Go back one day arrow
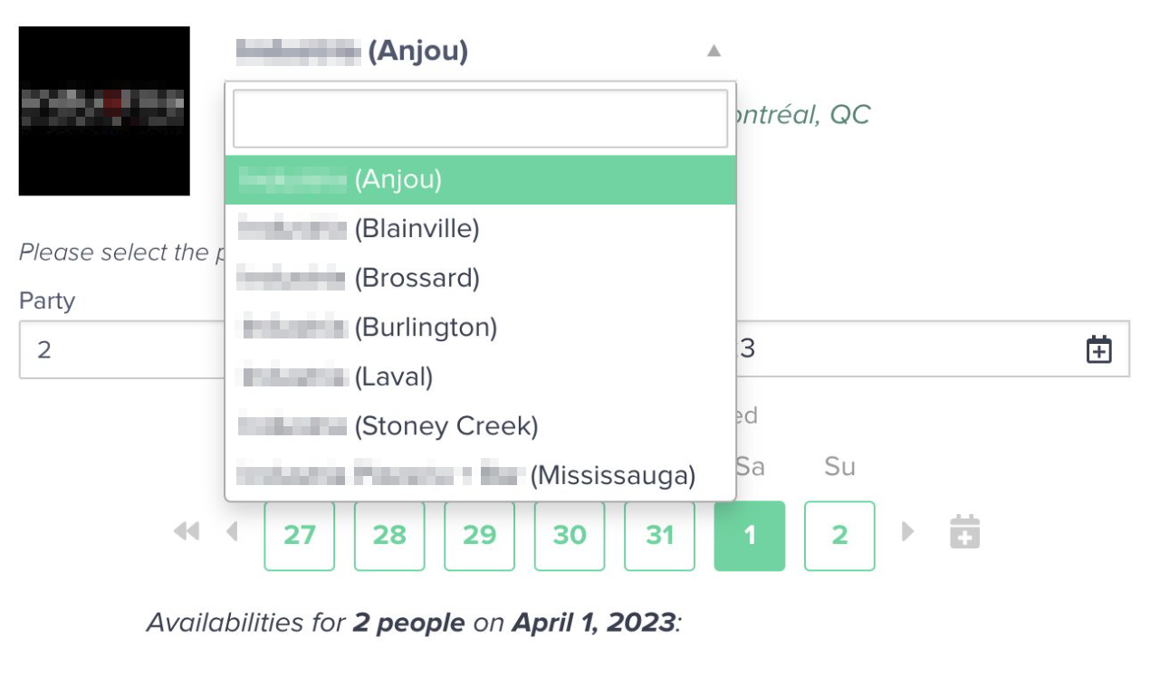The width and height of the screenshot is (1150, 686). click(232, 532)
